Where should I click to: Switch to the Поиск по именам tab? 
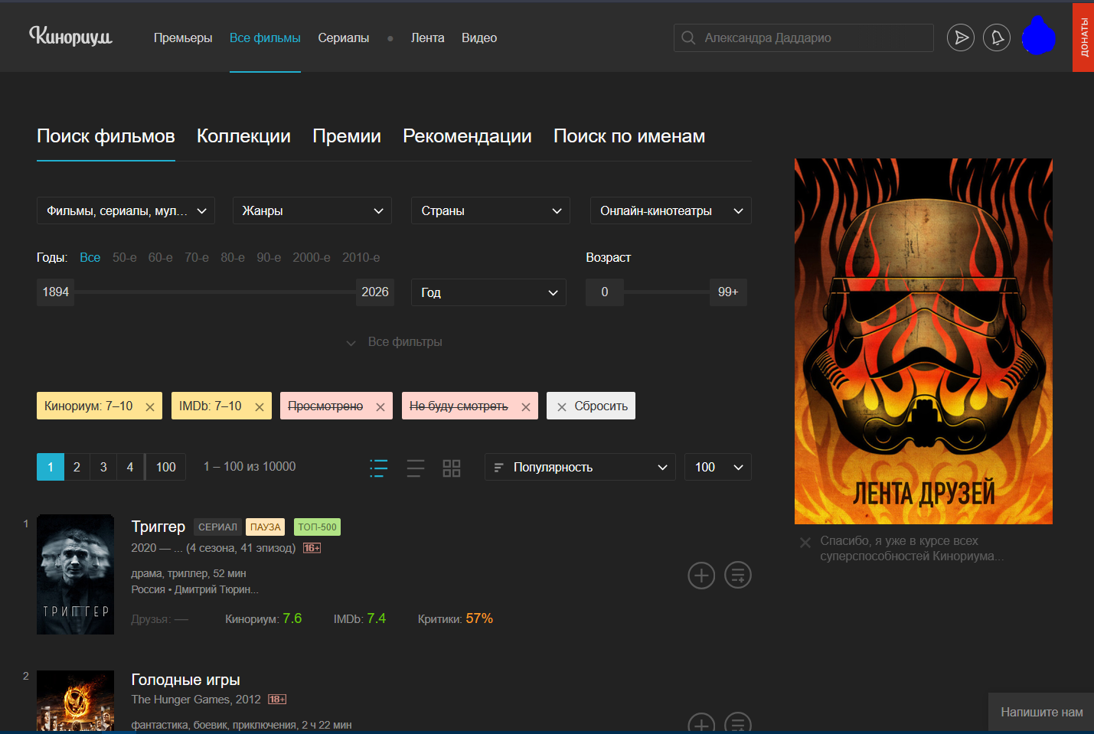click(629, 136)
